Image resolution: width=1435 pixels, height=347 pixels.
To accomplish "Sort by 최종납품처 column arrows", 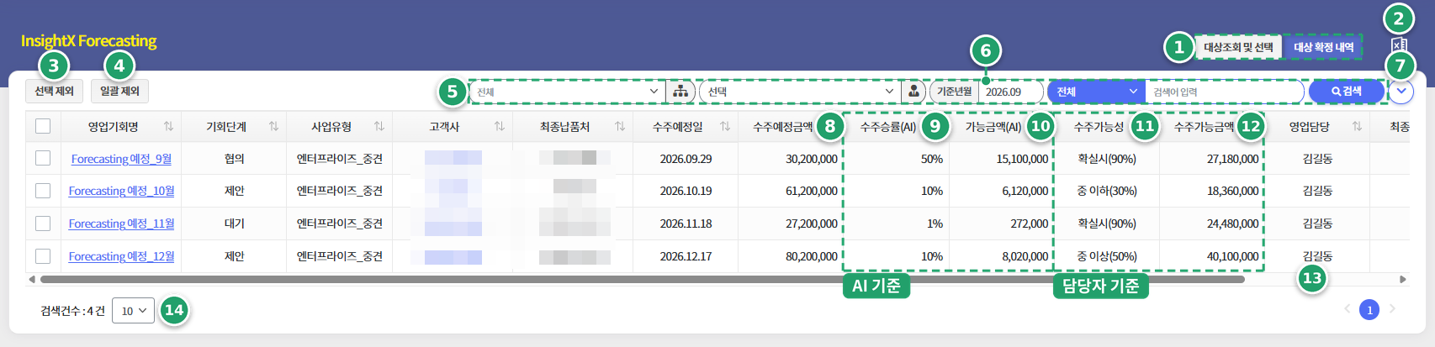I will [x=620, y=126].
